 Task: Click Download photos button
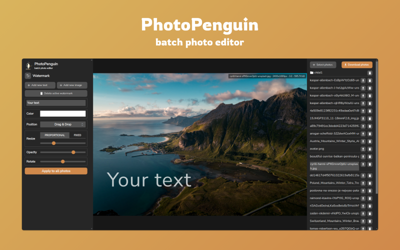(357, 65)
